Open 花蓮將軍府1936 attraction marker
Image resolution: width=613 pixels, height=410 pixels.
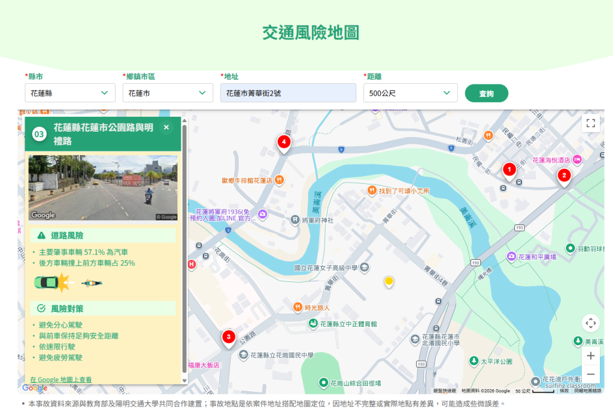coord(263,214)
